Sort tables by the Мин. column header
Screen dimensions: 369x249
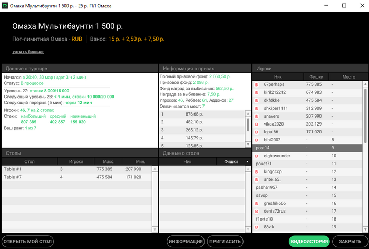tap(140, 161)
